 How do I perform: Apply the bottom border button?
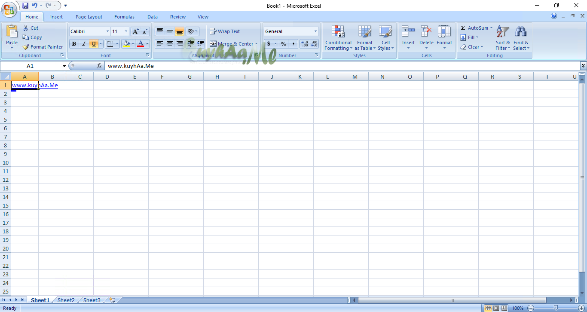[110, 44]
